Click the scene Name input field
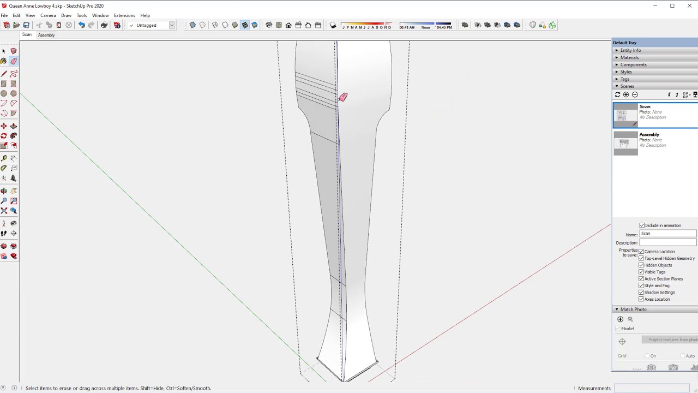Image resolution: width=698 pixels, height=393 pixels. tap(669, 234)
